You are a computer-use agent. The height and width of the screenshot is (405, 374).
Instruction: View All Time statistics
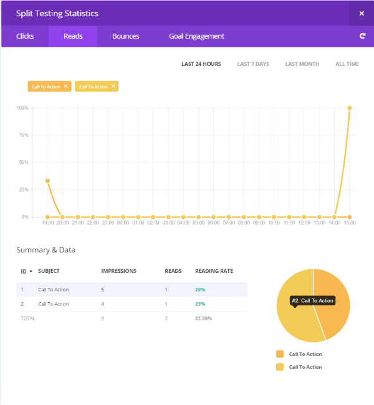point(347,64)
